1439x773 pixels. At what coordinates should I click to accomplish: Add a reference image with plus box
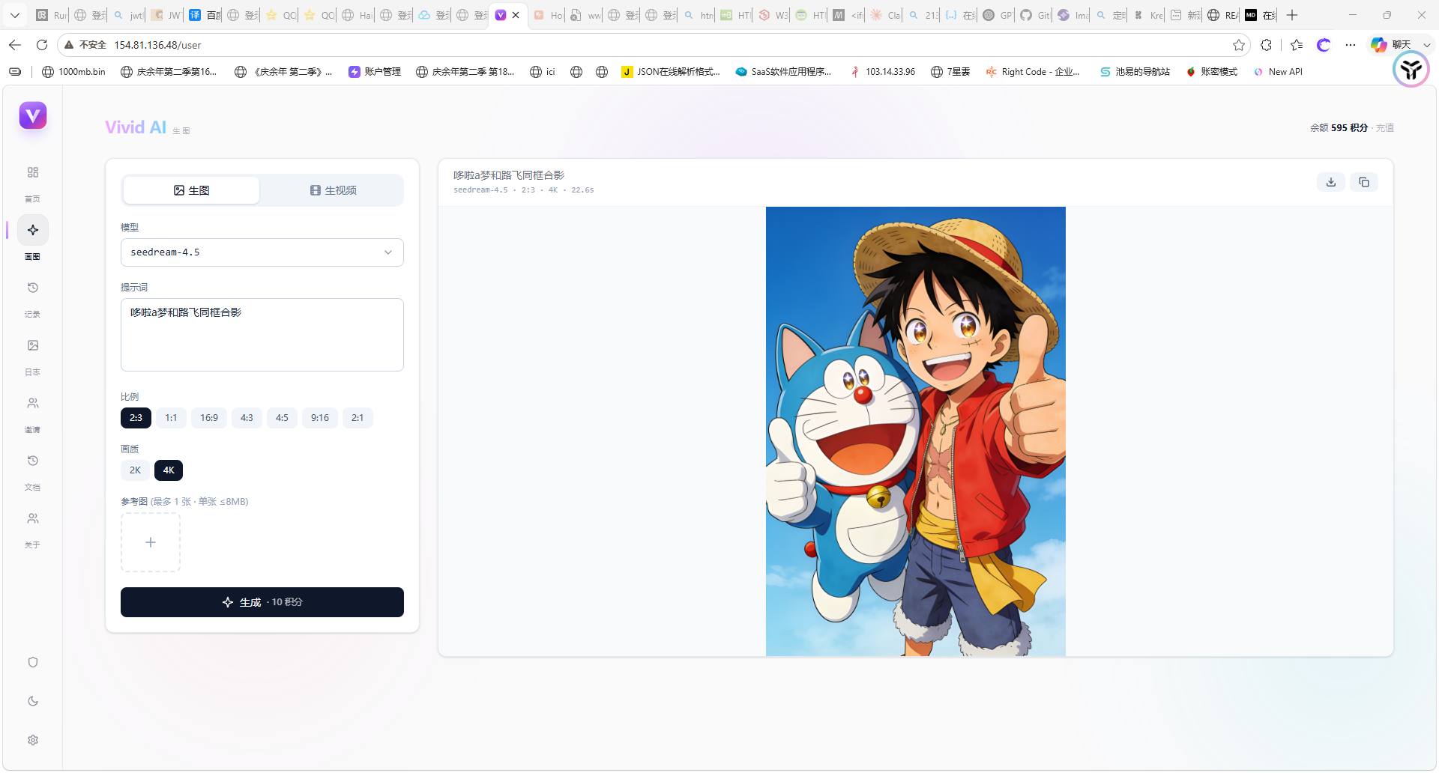[151, 542]
